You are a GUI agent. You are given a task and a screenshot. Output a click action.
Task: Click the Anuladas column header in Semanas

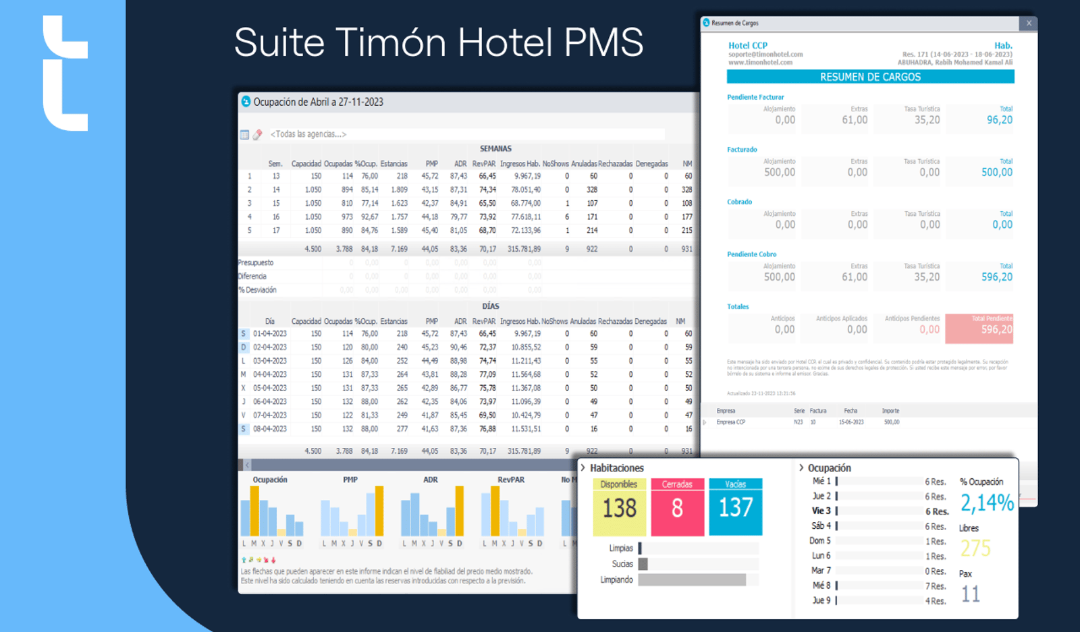[x=583, y=164]
